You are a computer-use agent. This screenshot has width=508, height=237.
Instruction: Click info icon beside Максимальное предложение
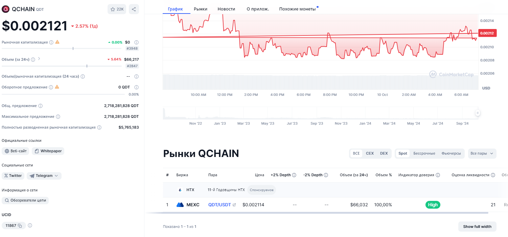coord(58,116)
